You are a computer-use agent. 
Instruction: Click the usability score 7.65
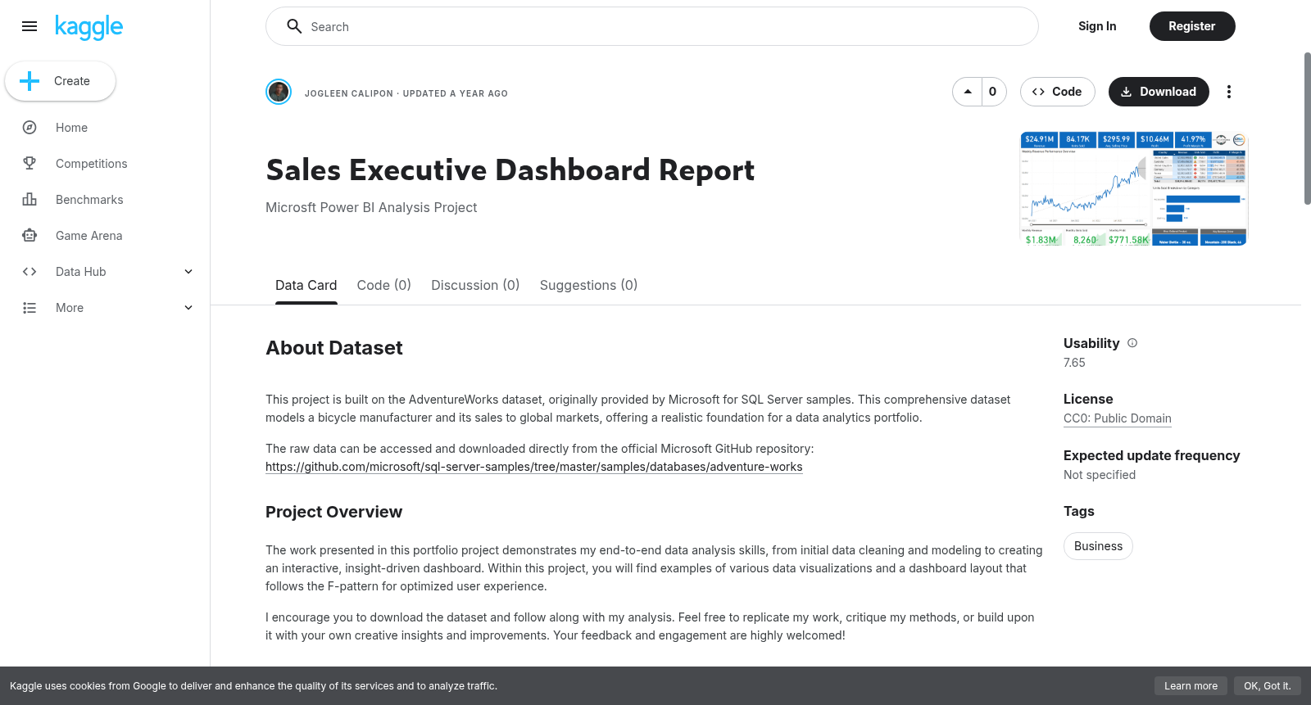point(1074,363)
